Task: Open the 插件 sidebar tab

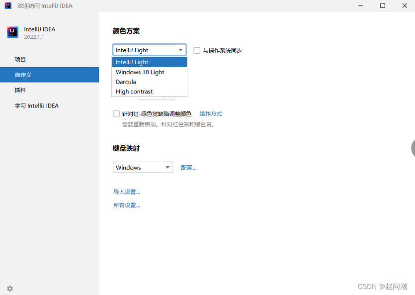Action: tap(20, 90)
